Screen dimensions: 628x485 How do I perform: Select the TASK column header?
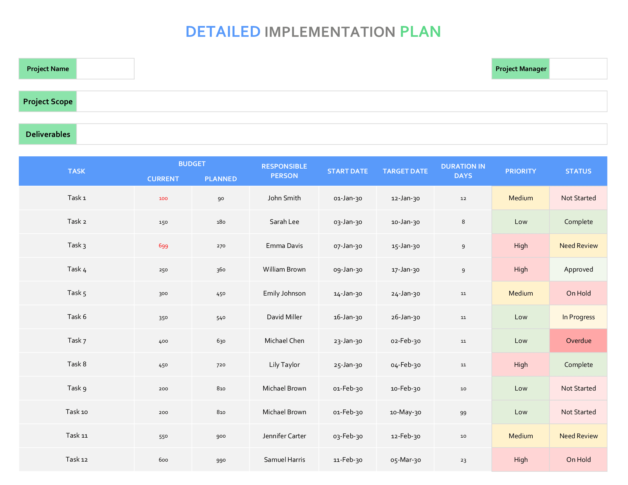pyautogui.click(x=76, y=171)
